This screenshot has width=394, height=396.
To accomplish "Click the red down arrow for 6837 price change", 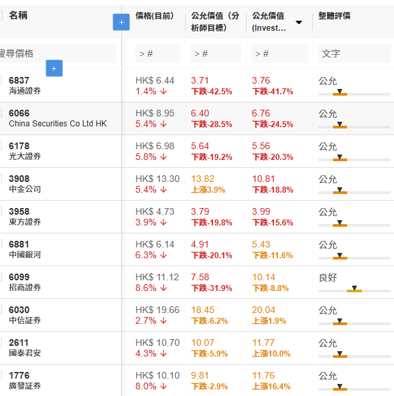I will click(163, 91).
